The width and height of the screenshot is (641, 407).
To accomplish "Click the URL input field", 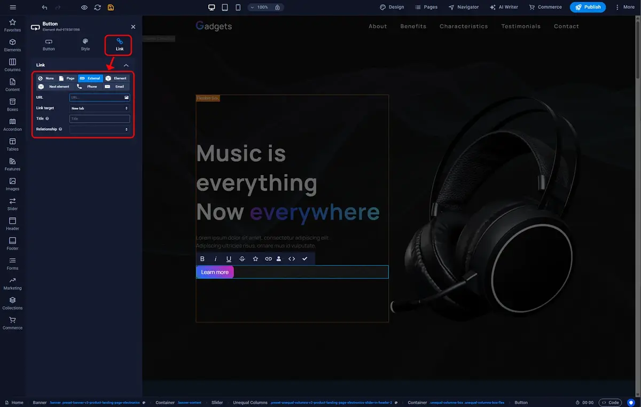I will click(x=96, y=98).
